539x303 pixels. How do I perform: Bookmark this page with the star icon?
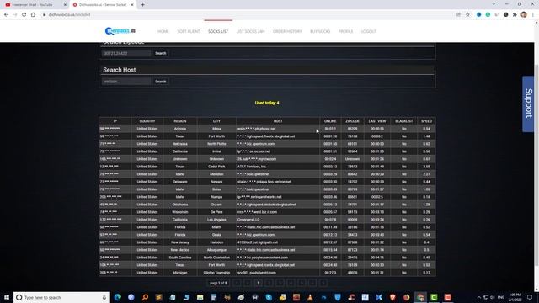click(467, 15)
